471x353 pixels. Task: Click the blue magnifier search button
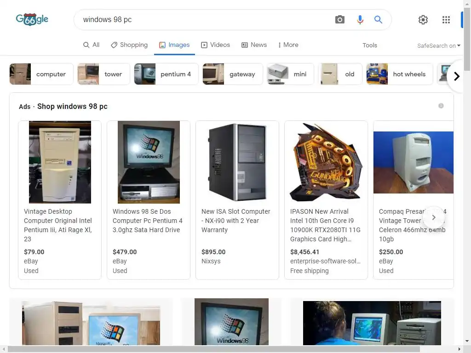[378, 20]
